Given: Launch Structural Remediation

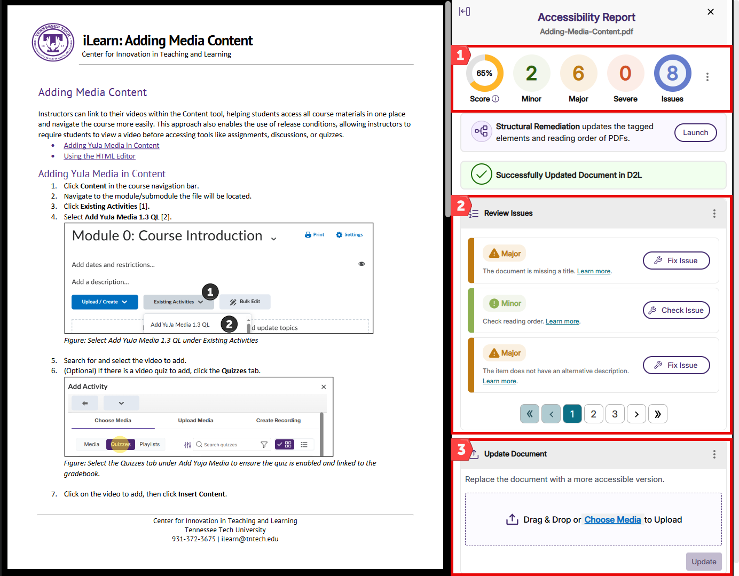Looking at the screenshot, I should tap(695, 132).
